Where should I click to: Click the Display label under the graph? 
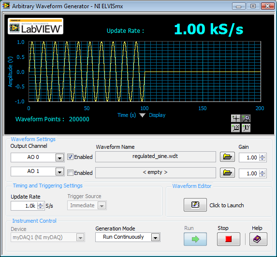[157, 115]
